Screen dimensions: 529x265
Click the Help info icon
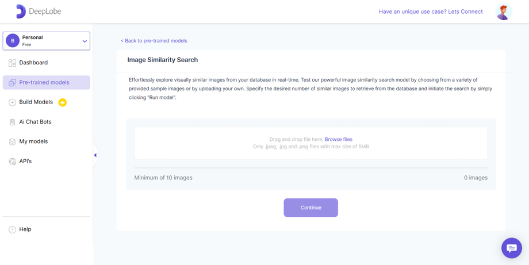(x=12, y=229)
